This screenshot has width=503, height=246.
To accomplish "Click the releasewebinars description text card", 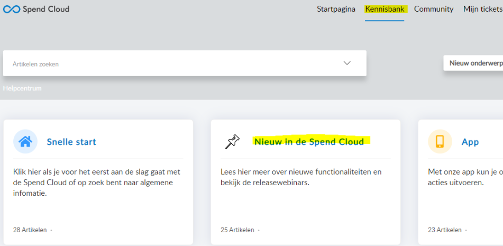I will (x=301, y=177).
